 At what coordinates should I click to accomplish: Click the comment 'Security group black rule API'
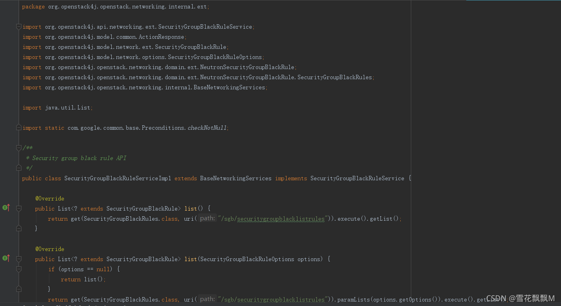(x=79, y=158)
